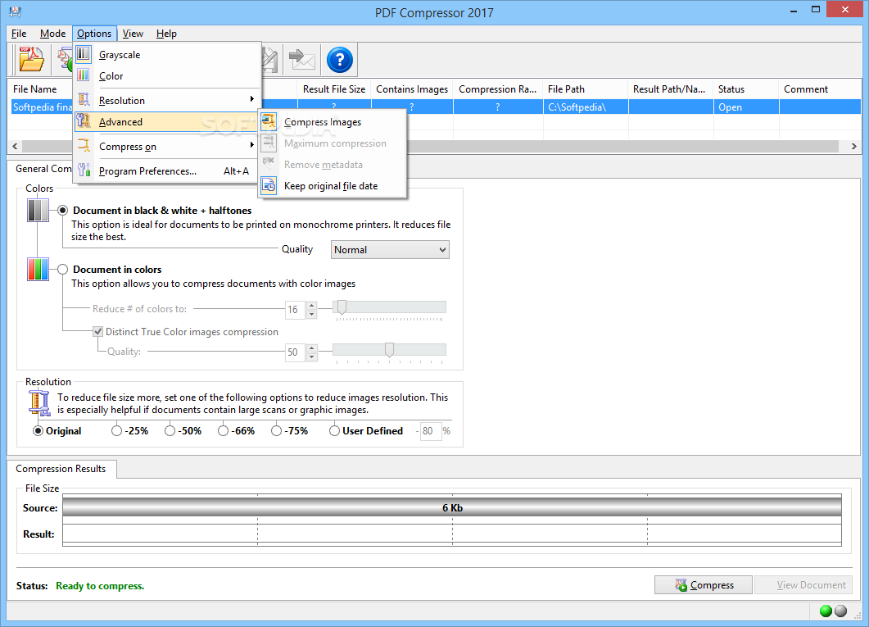The height and width of the screenshot is (627, 869).
Task: Decrease the Quality spinner value
Action: [x=311, y=357]
